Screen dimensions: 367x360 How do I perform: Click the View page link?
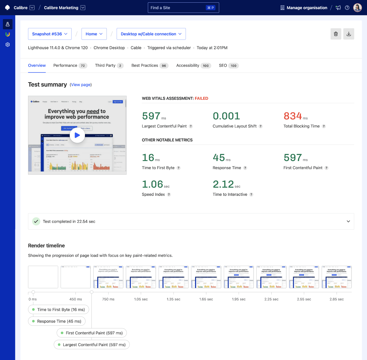click(80, 85)
